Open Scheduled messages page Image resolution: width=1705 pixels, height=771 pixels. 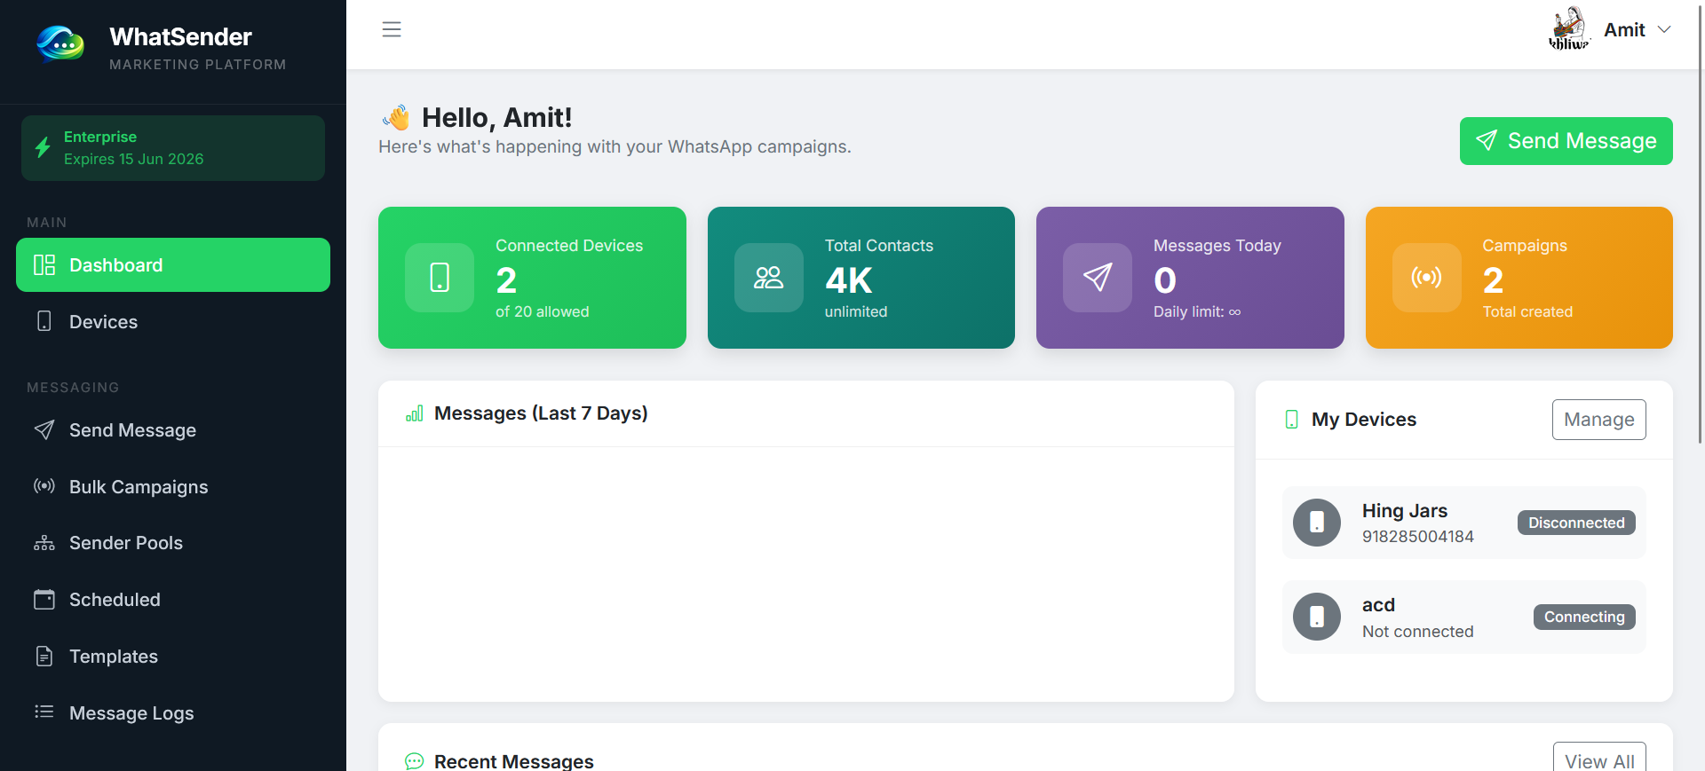point(173,600)
